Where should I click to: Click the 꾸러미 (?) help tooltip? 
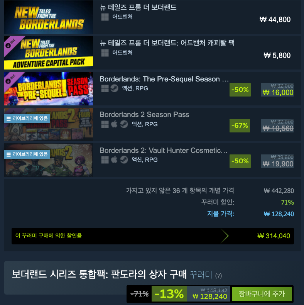tap(218, 276)
